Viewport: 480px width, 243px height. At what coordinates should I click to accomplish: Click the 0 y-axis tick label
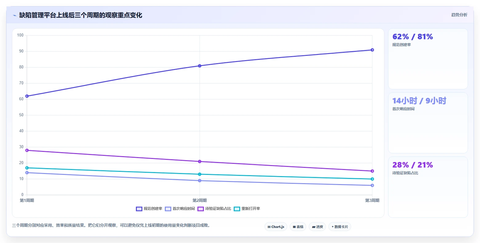click(x=22, y=195)
